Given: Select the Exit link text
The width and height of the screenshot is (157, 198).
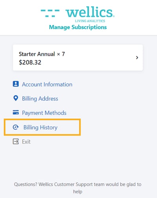Looking at the screenshot, I should coord(26,142).
